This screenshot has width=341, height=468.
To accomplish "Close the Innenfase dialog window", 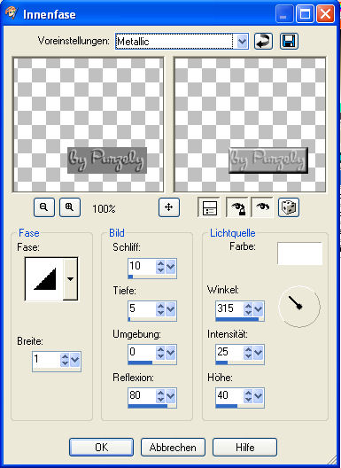I will [325, 14].
